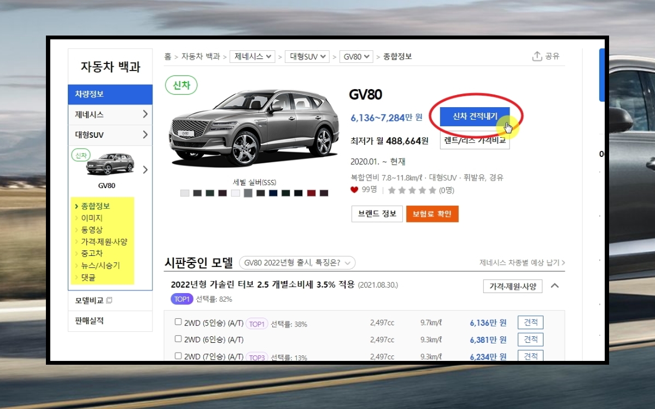
Task: Click the red heart like icon
Action: [x=354, y=190]
